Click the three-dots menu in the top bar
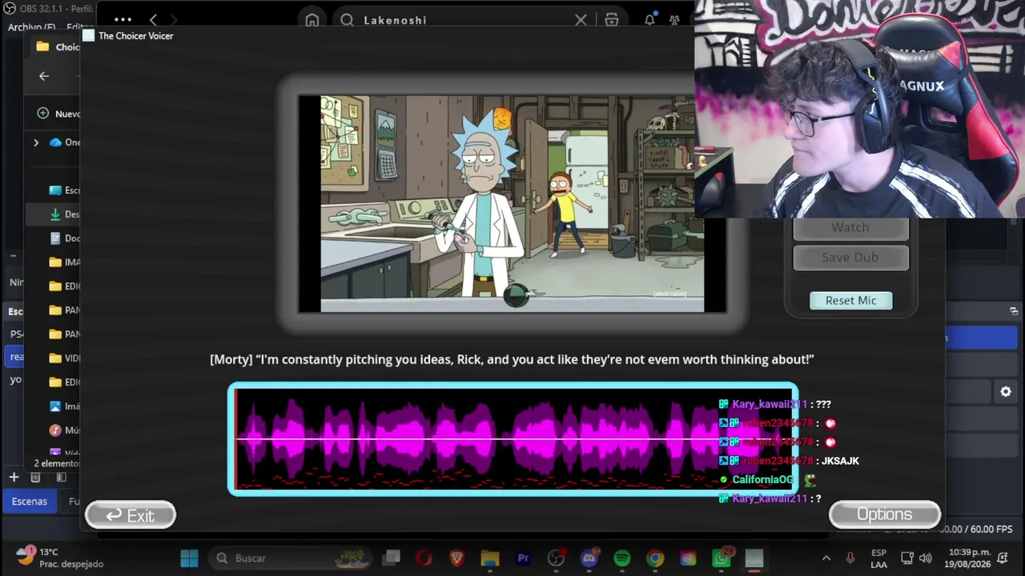 (x=123, y=20)
